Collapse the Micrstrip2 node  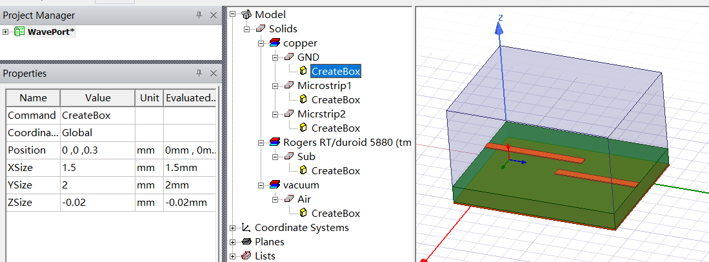[275, 114]
